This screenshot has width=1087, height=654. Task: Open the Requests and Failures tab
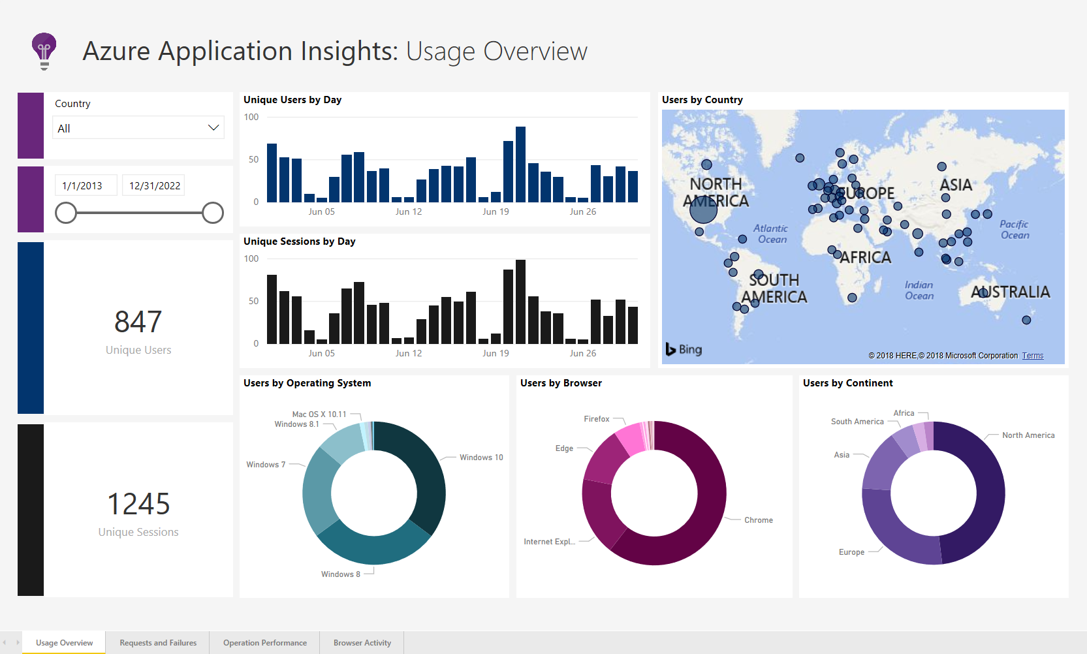coord(158,643)
